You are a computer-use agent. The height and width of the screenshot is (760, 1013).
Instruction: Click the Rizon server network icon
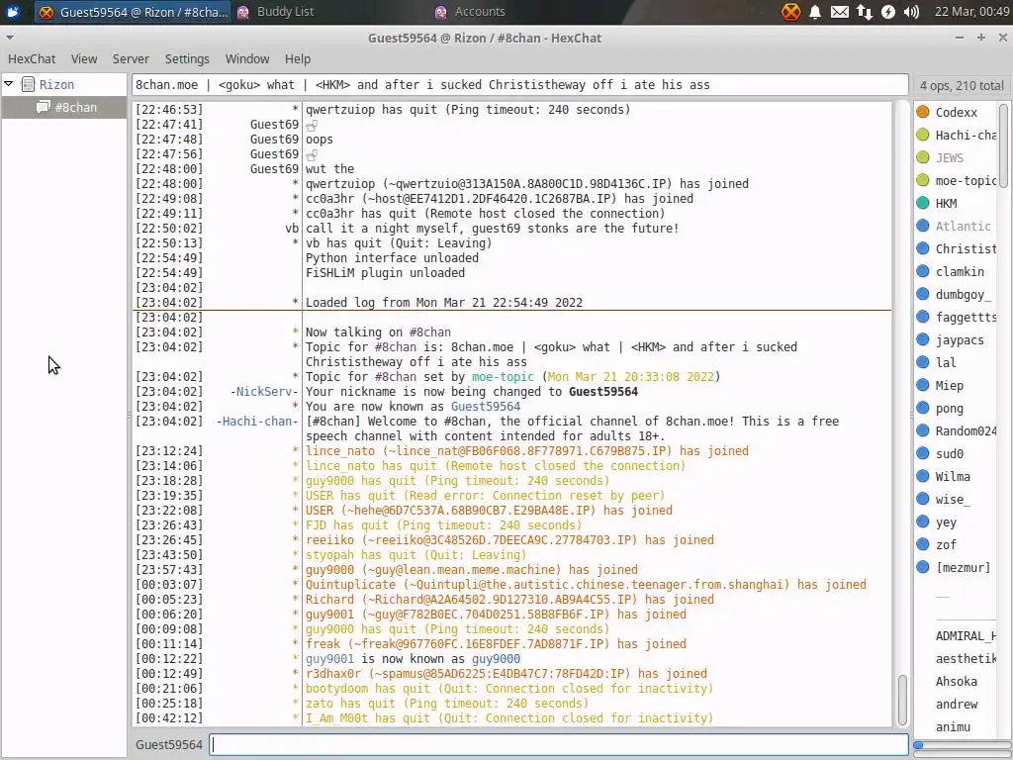(28, 84)
